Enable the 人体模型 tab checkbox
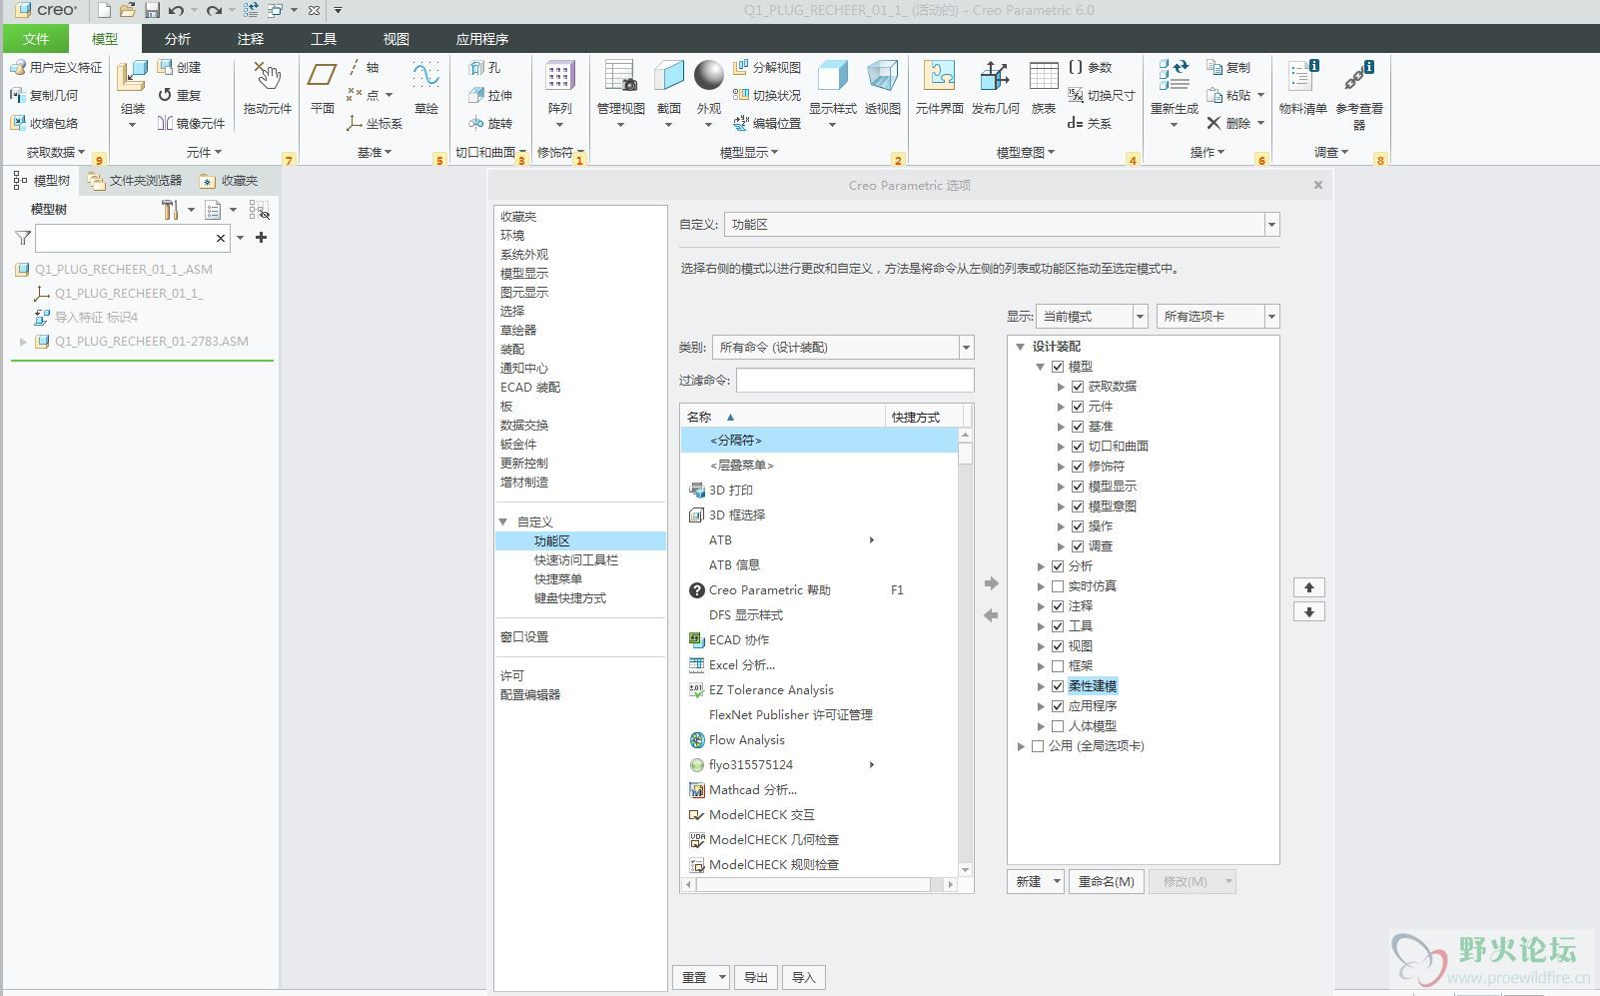The height and width of the screenshot is (996, 1600). point(1058,726)
